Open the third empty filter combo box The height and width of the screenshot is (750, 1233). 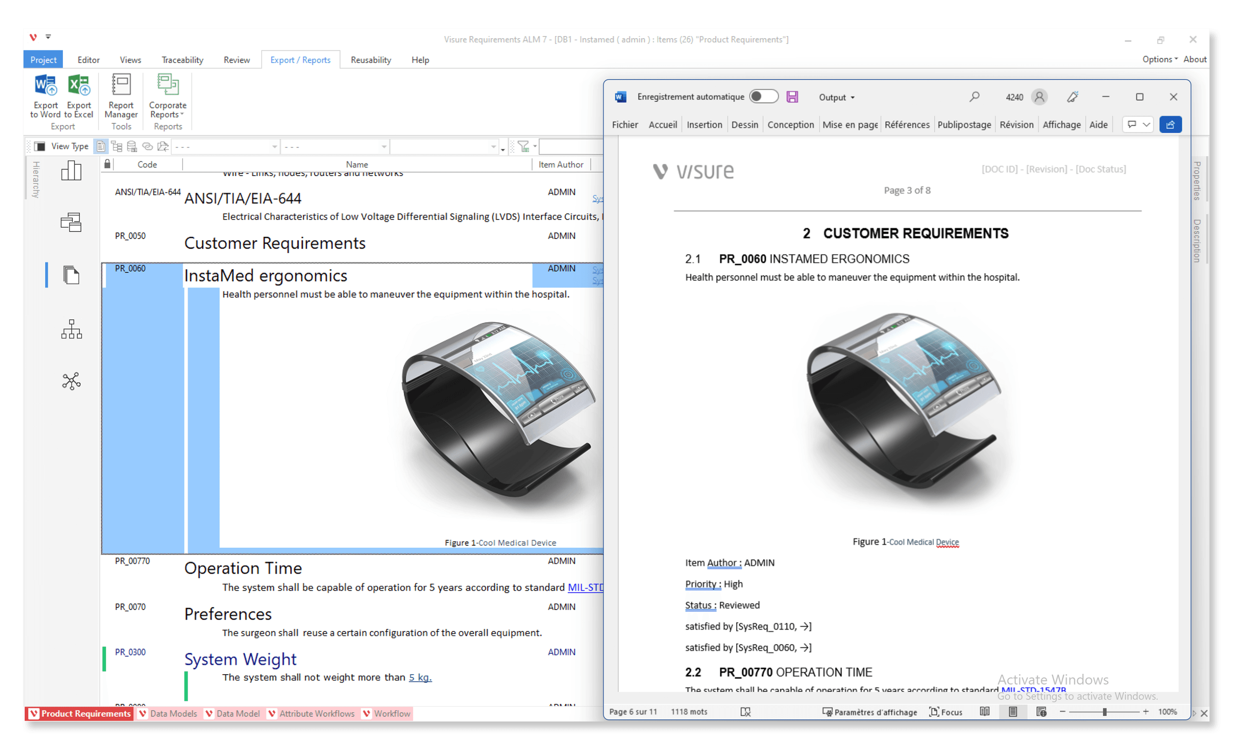[x=445, y=147]
